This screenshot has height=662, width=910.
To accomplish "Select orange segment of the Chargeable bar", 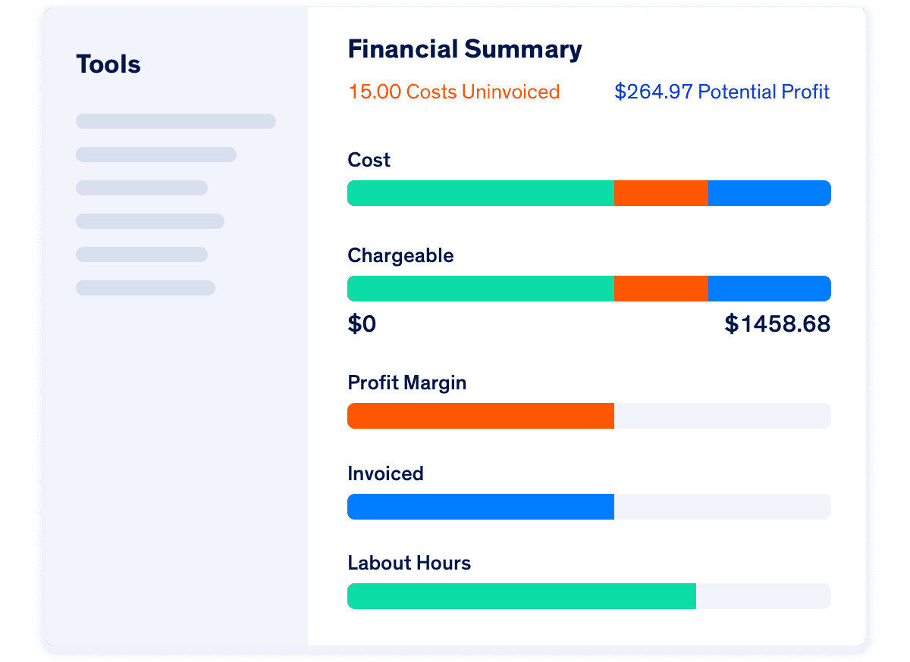I will coord(661,289).
